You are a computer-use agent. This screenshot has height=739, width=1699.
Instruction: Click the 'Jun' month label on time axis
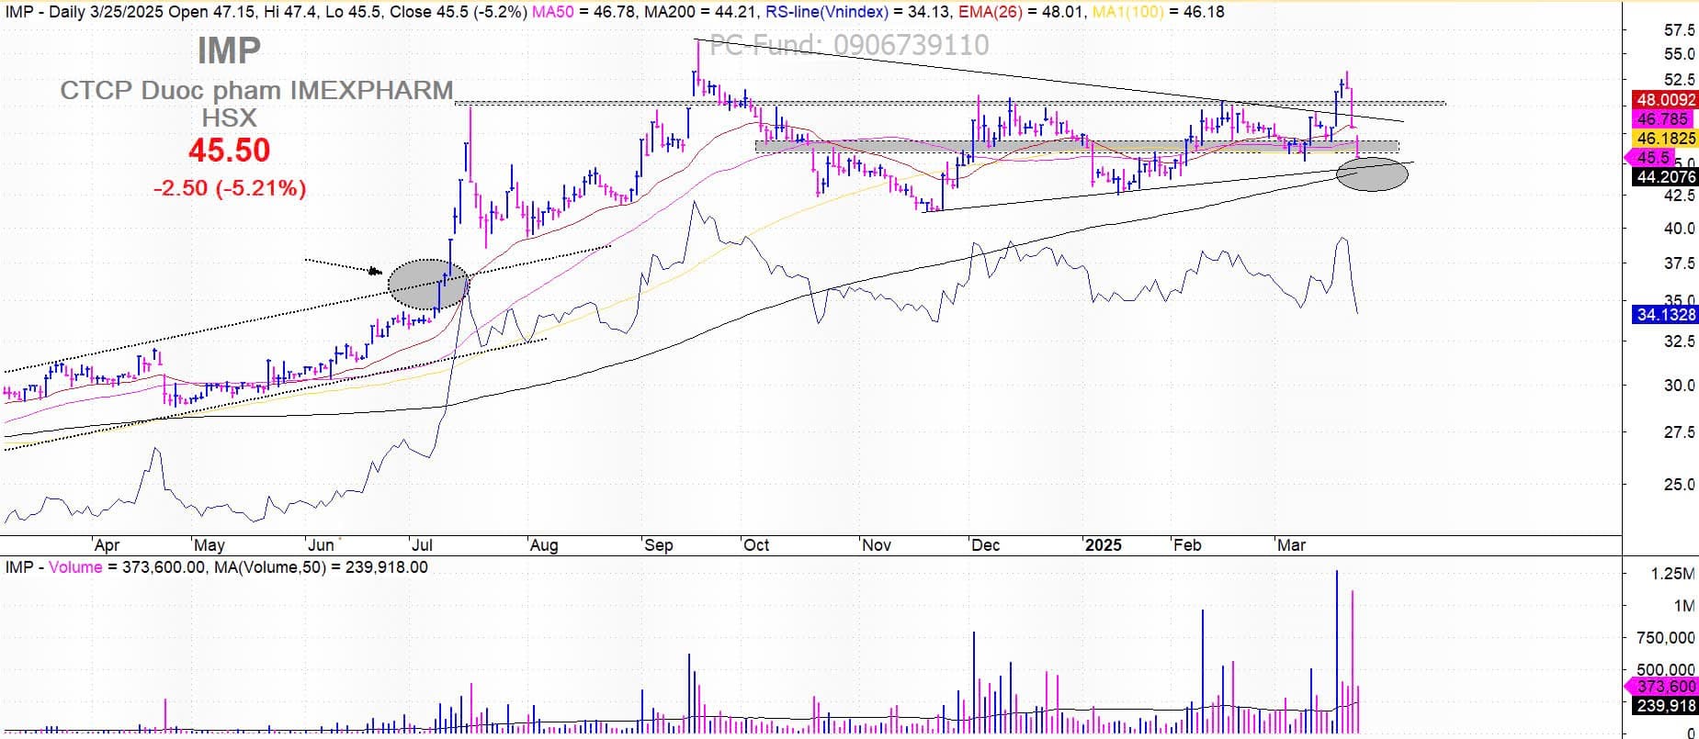pos(321,545)
